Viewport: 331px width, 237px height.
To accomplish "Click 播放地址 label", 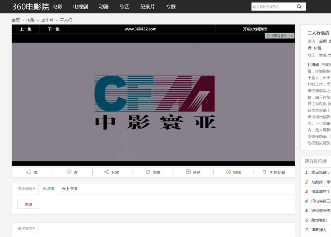I will (x=25, y=189).
